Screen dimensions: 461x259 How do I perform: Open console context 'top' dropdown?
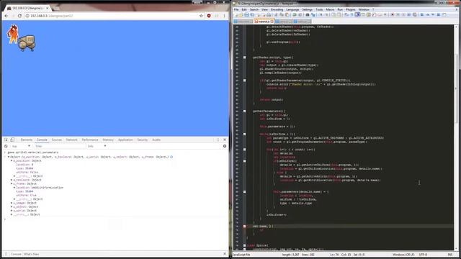click(x=21, y=146)
